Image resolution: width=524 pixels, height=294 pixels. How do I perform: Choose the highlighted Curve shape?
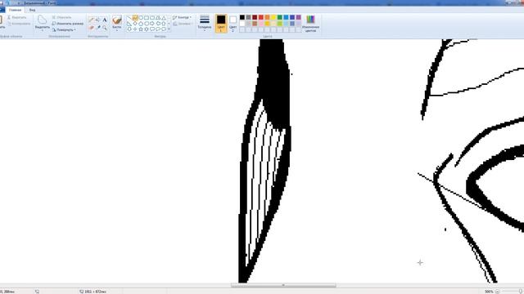pos(135,18)
